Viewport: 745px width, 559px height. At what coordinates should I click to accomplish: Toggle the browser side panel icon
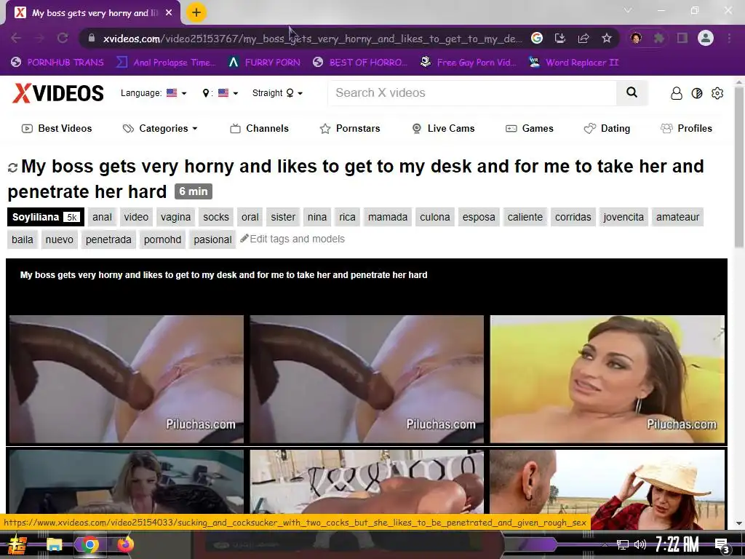click(682, 38)
